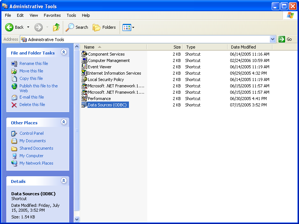This screenshot has width=299, height=224.
Task: Select the Performance shortcut icon
Action: tap(84, 99)
